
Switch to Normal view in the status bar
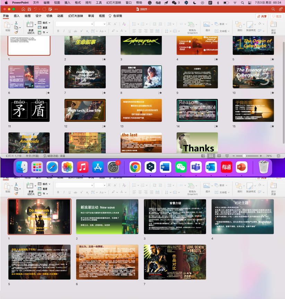pyautogui.click(x=204, y=156)
